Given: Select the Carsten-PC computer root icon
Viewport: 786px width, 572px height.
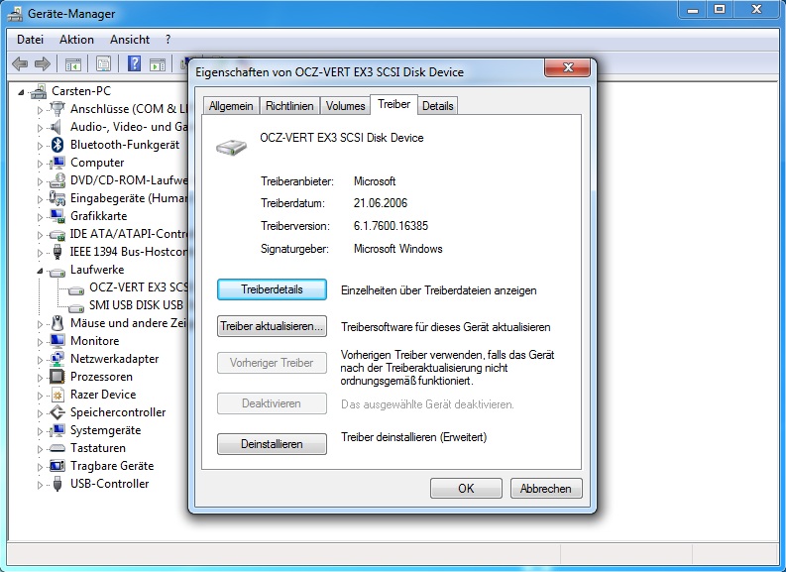Looking at the screenshot, I should (x=39, y=91).
